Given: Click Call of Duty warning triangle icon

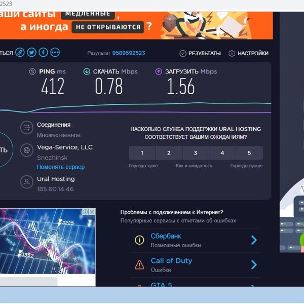Looking at the screenshot, I should [139, 265].
